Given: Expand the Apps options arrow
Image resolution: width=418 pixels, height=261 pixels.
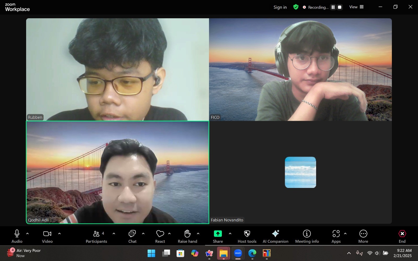Looking at the screenshot, I should (x=345, y=234).
